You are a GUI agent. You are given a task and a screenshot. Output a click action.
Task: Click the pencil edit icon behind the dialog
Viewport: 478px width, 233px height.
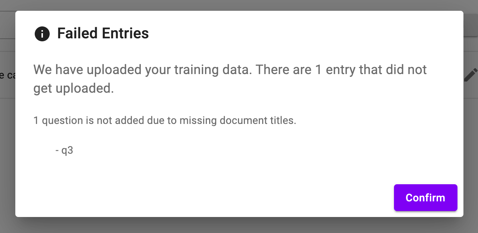471,75
